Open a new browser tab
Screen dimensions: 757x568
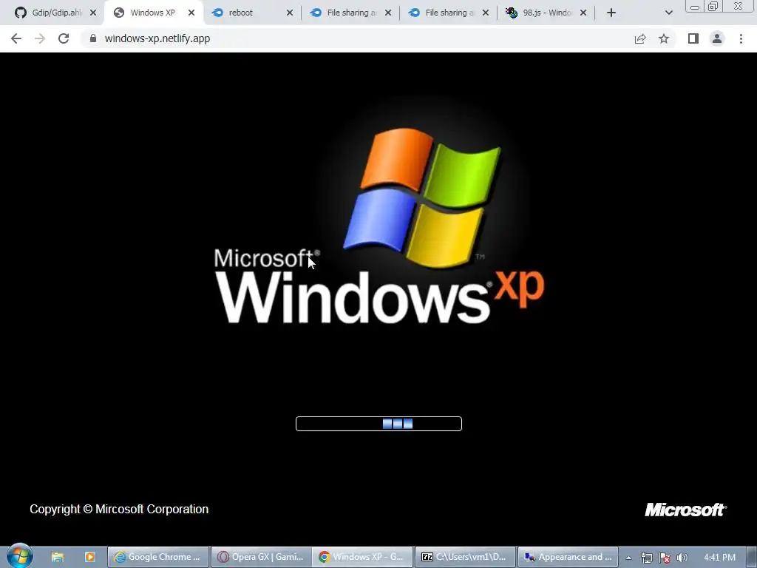611,13
